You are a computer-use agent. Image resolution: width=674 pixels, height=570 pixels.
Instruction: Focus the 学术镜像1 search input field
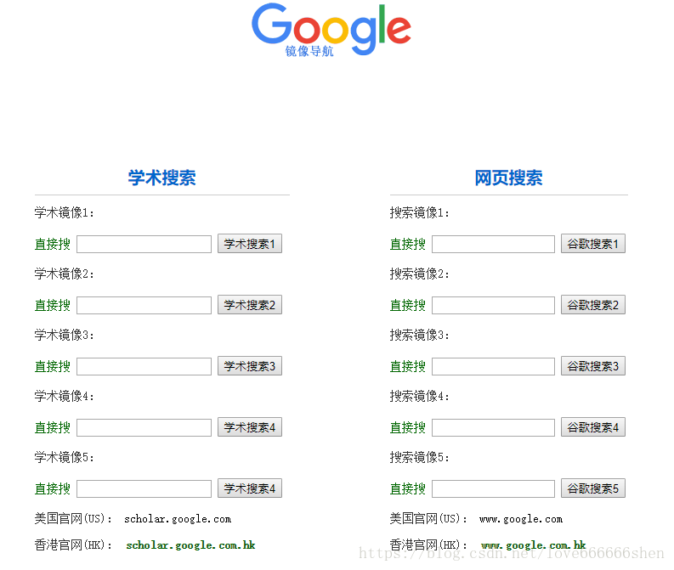144,244
